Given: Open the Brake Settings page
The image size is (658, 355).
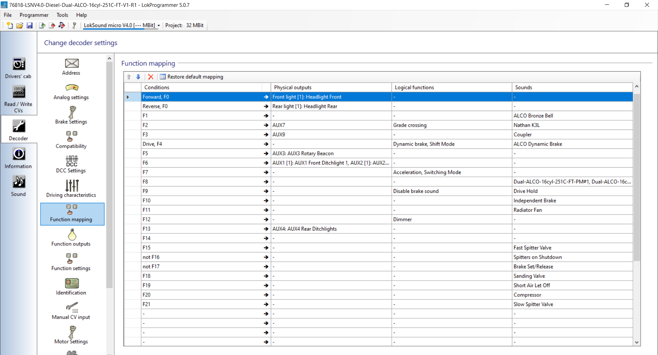Looking at the screenshot, I should tap(71, 115).
